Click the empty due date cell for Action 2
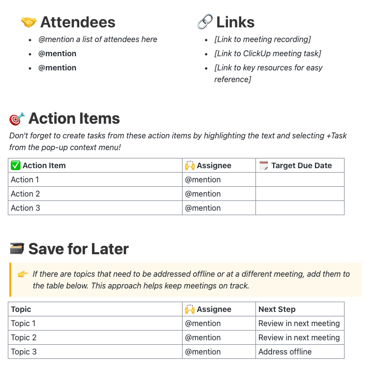Viewport: 392px width, 376px height. pyautogui.click(x=300, y=194)
